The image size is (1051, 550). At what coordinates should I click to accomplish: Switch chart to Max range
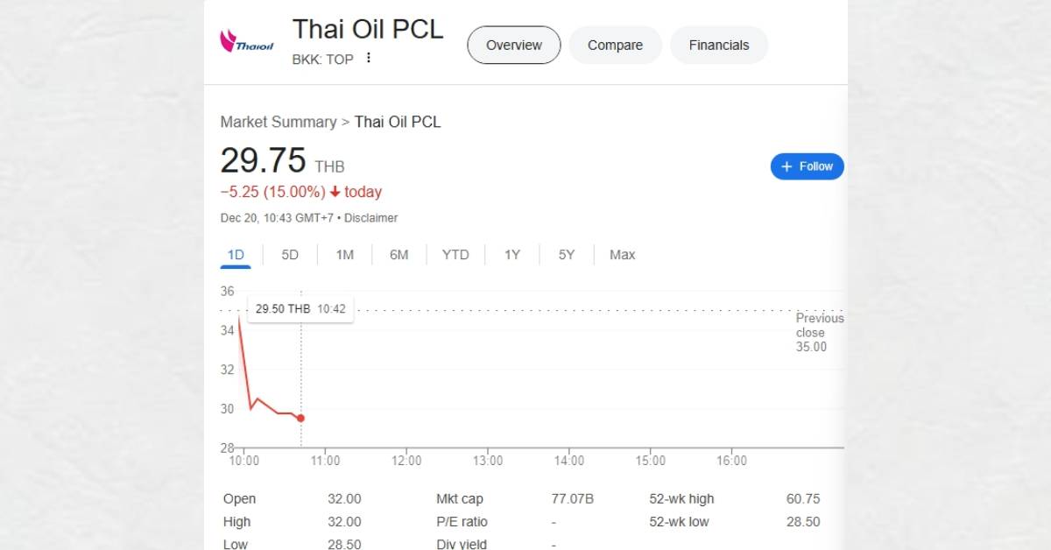tap(622, 255)
